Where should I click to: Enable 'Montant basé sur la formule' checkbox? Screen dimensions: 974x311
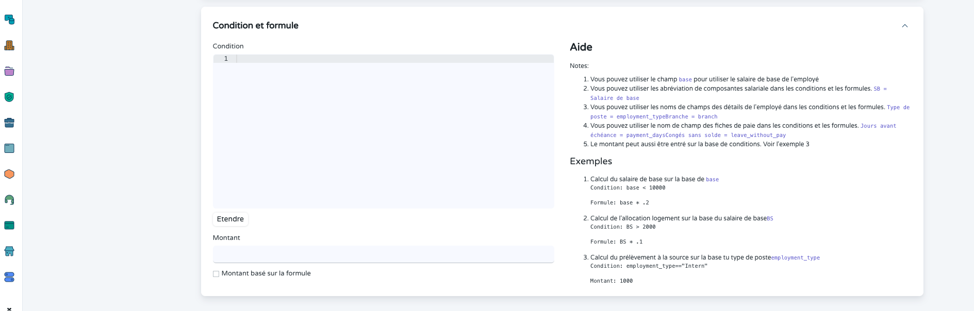point(216,274)
